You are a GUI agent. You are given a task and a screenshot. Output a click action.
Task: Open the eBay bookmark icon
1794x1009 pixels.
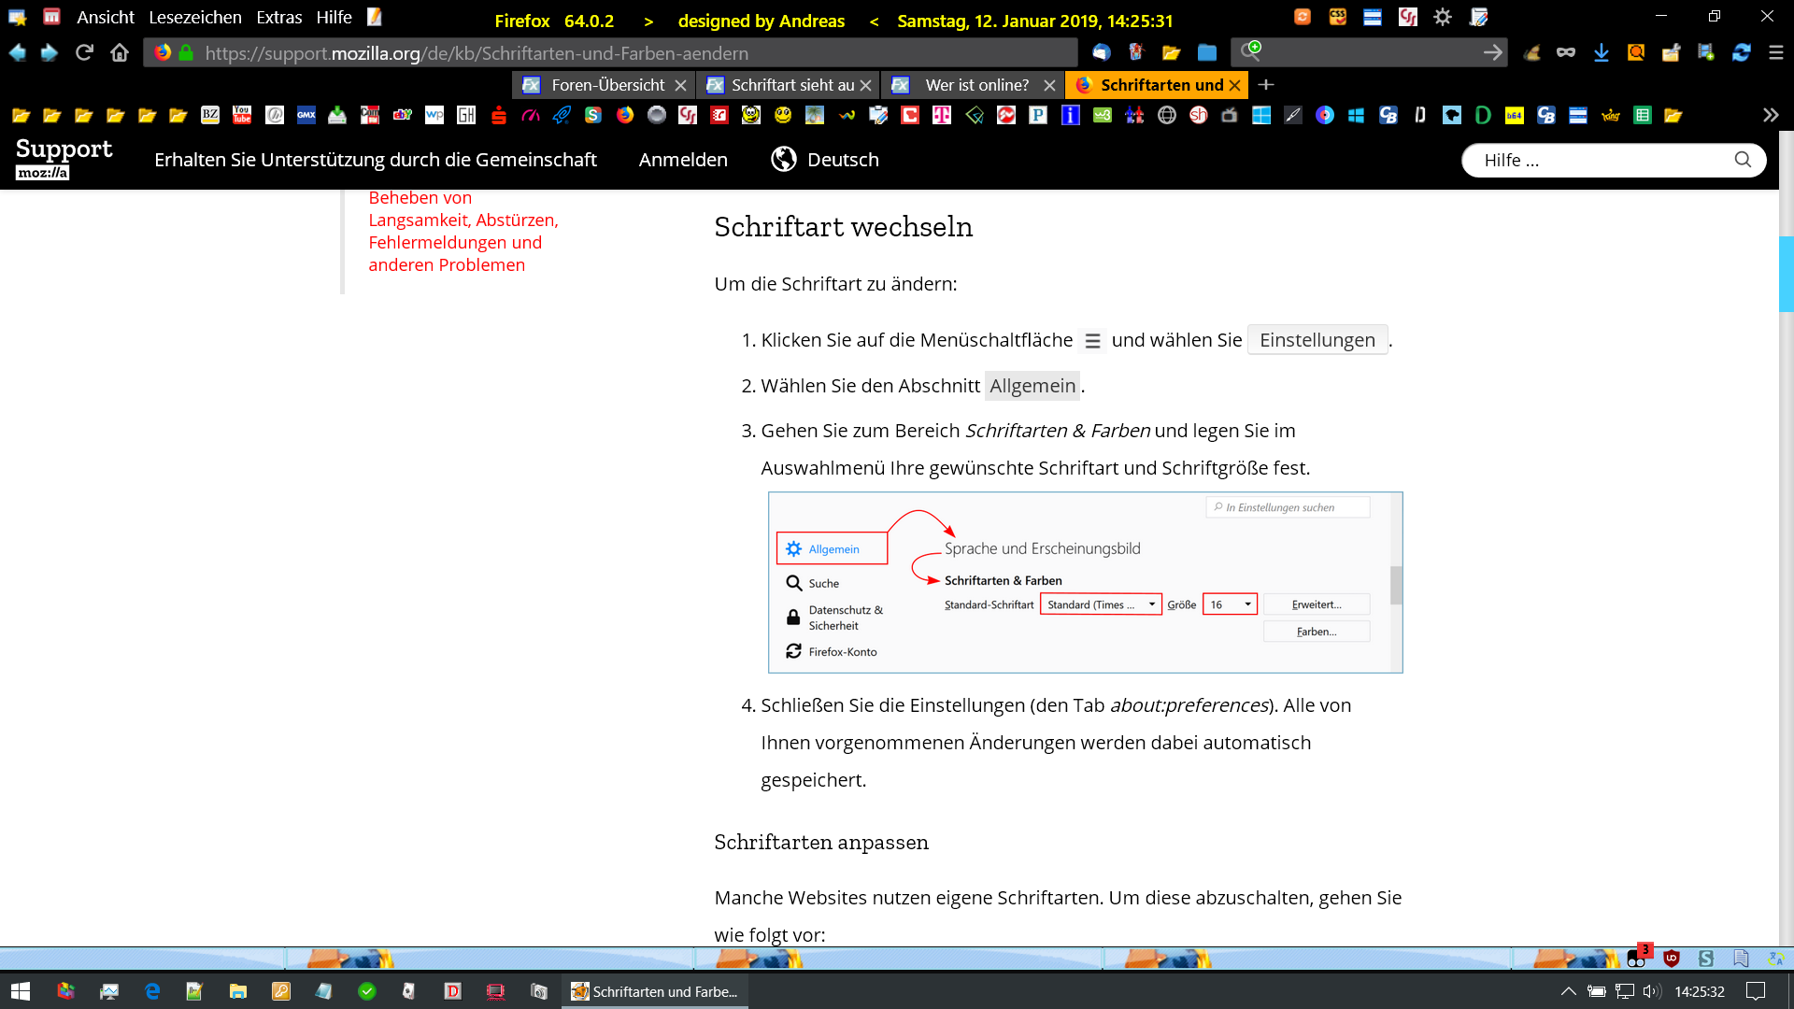click(x=402, y=115)
